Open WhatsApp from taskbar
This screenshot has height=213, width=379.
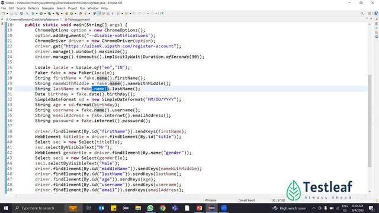(150, 208)
